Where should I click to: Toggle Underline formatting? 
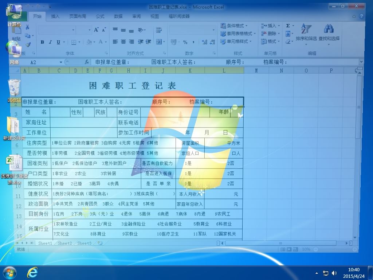(58, 42)
